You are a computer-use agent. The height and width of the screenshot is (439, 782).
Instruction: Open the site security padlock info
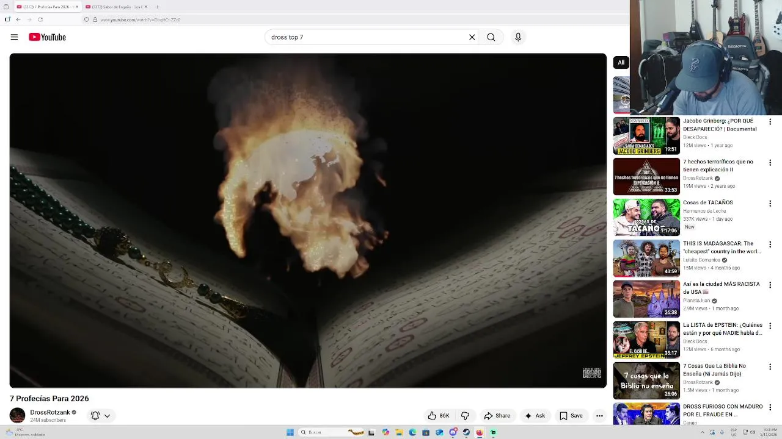click(x=95, y=20)
